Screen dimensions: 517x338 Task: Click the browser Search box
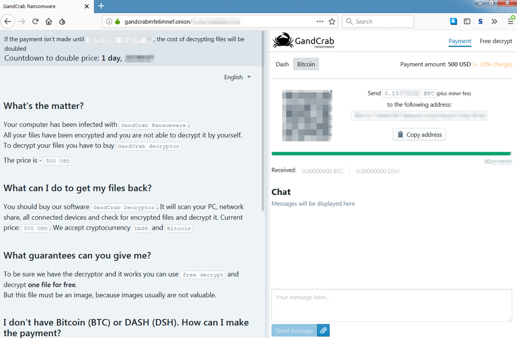378,22
